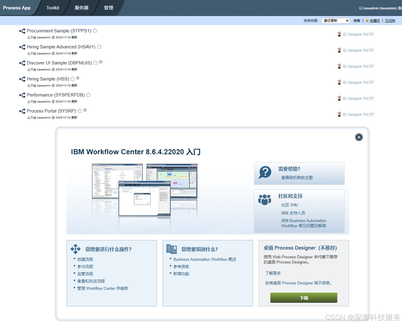Open 安装桌面 Process Designer 指示信息 link
Viewport: 402px width, 324px height.
tap(298, 283)
